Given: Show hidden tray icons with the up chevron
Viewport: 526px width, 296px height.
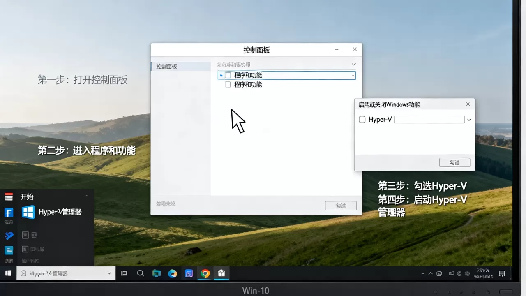Looking at the screenshot, I should [x=430, y=273].
